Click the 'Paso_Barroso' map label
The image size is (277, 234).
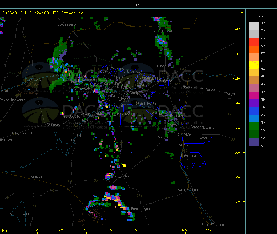[188, 190]
